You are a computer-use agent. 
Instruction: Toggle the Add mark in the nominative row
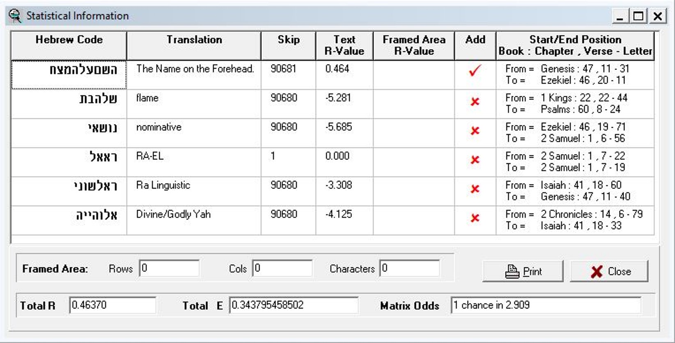click(x=475, y=131)
